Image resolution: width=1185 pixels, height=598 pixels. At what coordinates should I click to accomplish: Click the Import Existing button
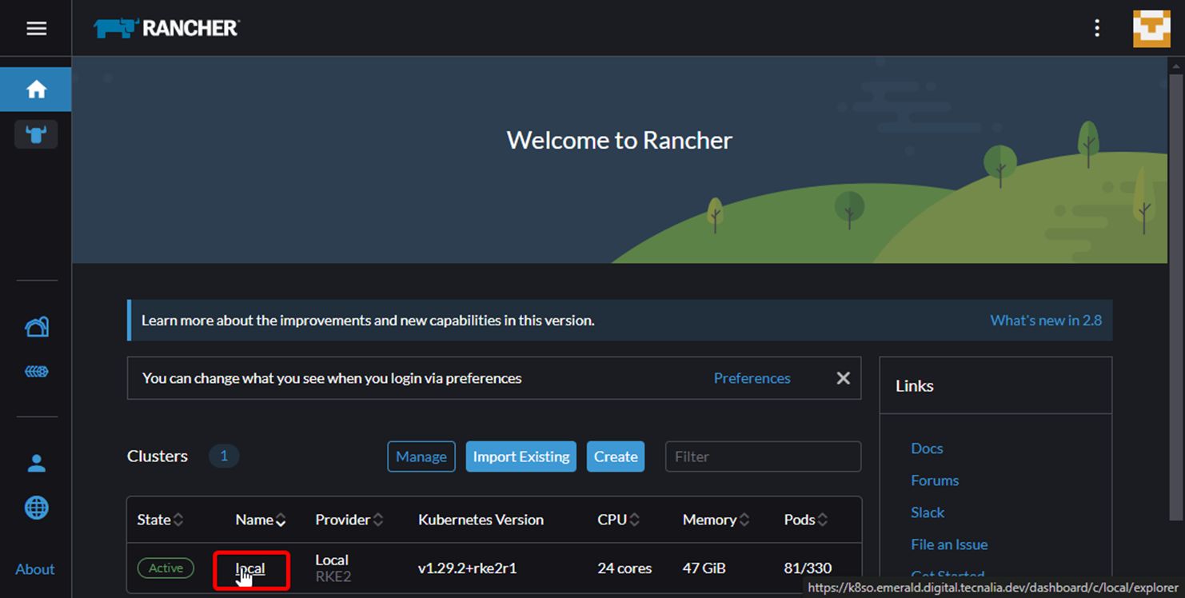521,456
